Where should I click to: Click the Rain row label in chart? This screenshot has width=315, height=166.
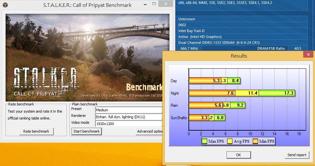[x=174, y=105]
